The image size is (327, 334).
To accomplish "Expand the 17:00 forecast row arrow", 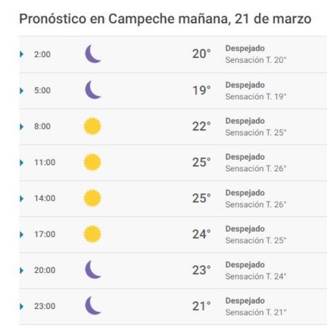I will point(22,235).
